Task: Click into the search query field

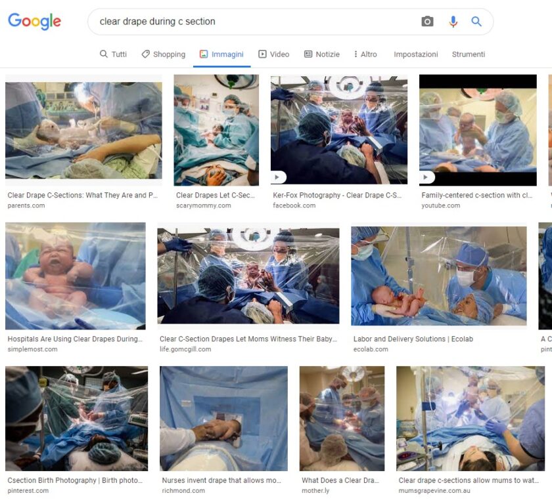Action: [x=254, y=22]
